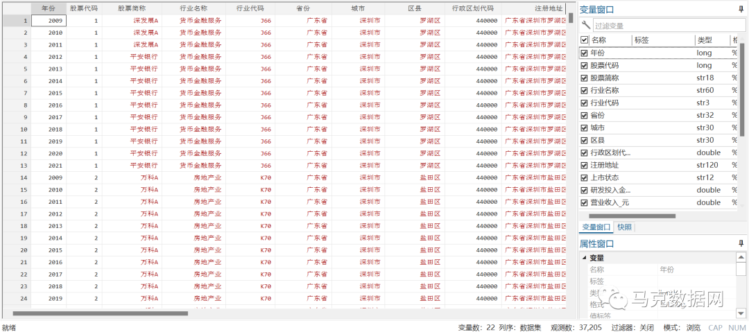Click the 房地产业 cell in row 16
This screenshot has height=332, width=749.
pyautogui.click(x=194, y=202)
